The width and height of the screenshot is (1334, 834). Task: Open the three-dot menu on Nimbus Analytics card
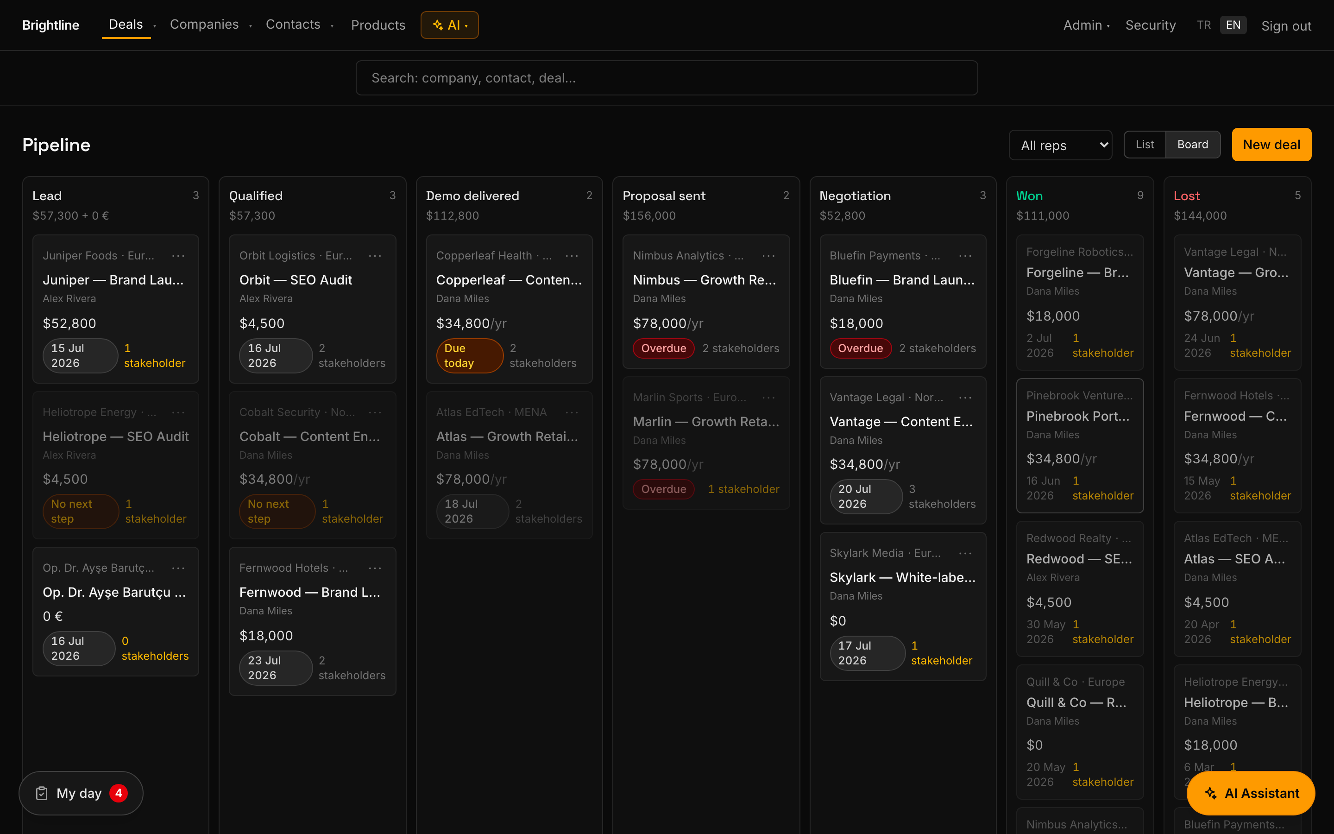coord(768,256)
